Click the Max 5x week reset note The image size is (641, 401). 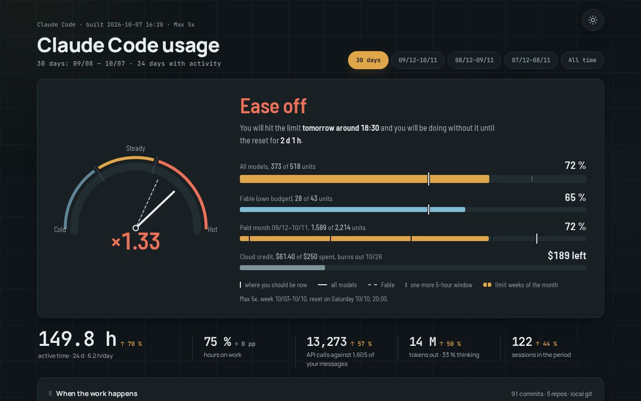(x=314, y=299)
